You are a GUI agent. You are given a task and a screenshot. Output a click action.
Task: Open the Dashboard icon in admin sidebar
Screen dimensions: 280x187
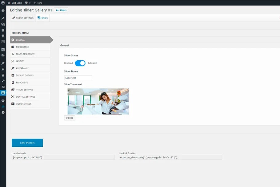coord(3,10)
